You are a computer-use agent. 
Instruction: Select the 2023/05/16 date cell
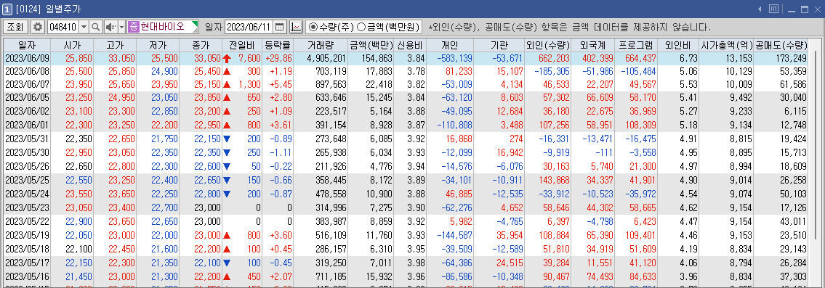coord(26,276)
